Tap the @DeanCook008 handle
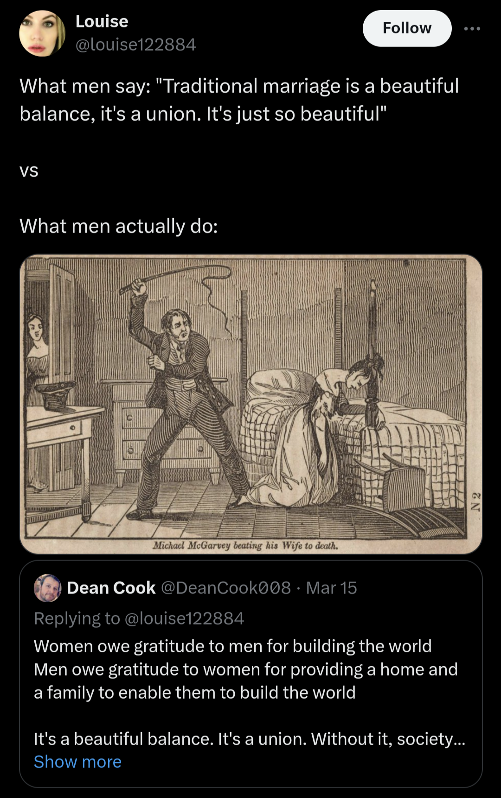501x798 pixels. pos(226,588)
